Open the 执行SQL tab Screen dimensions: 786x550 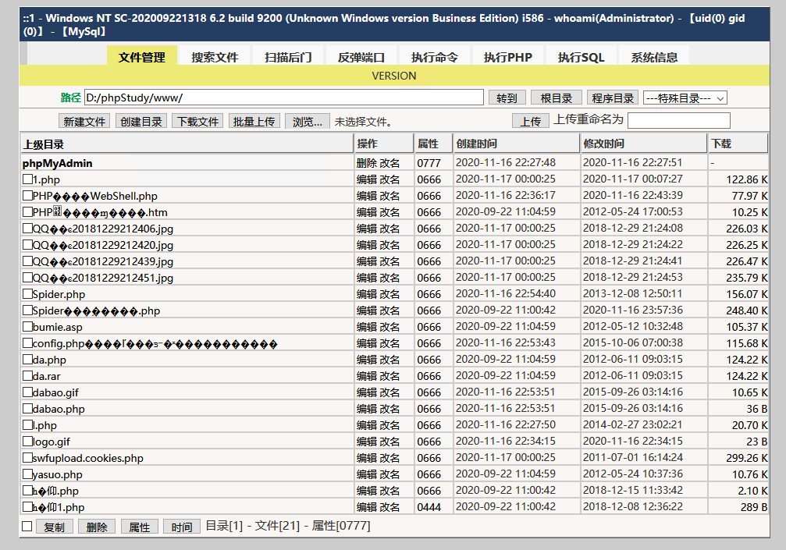(x=581, y=57)
